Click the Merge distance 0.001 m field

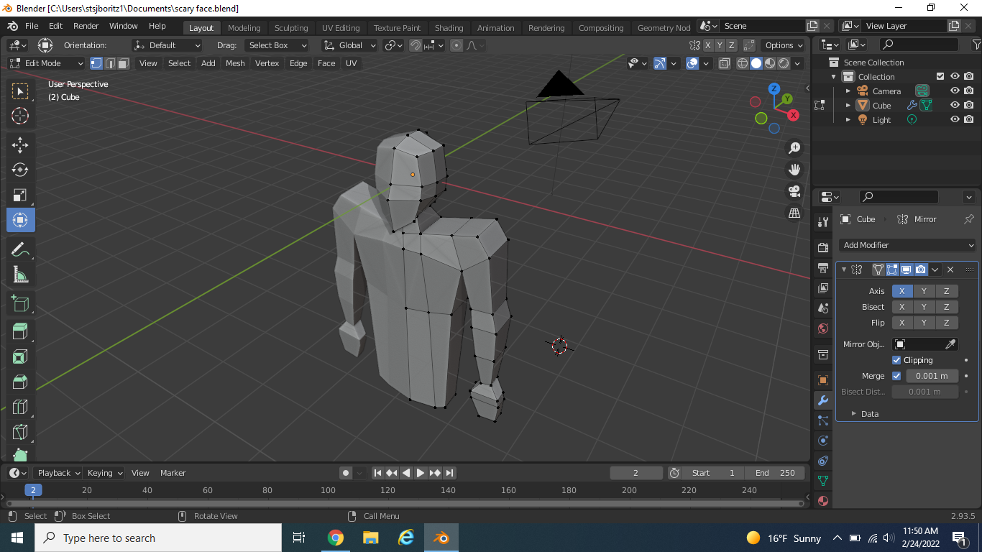pos(932,376)
